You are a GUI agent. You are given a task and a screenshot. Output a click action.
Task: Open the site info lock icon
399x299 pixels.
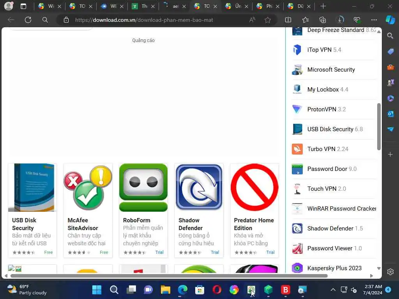point(66,20)
